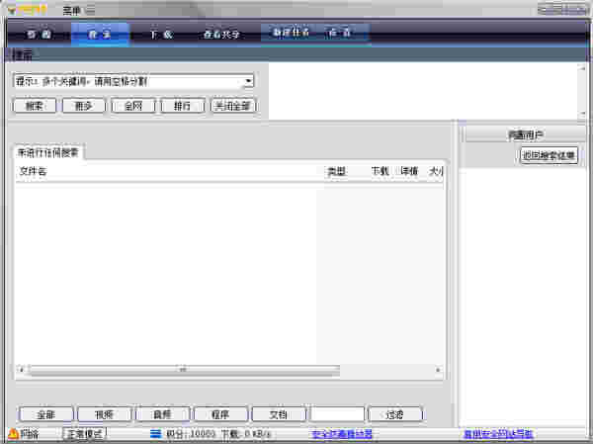593x444 pixels.
Task: Sort results by 文件名 column header
Action: point(169,171)
